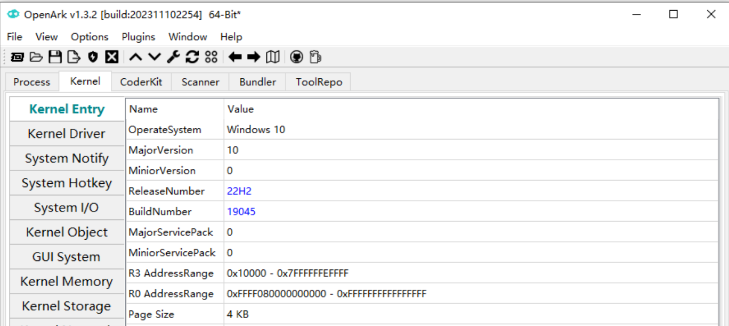Screen dimensions: 729x326
Task: Click the open folder toolbar icon
Action: [36, 57]
